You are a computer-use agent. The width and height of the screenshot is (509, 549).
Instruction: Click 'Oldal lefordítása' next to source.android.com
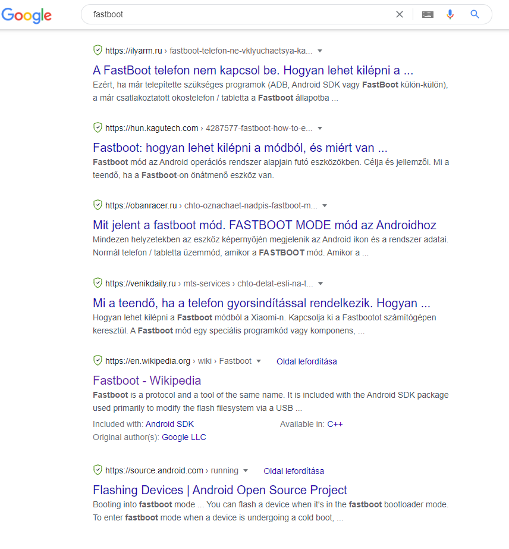pyautogui.click(x=294, y=471)
